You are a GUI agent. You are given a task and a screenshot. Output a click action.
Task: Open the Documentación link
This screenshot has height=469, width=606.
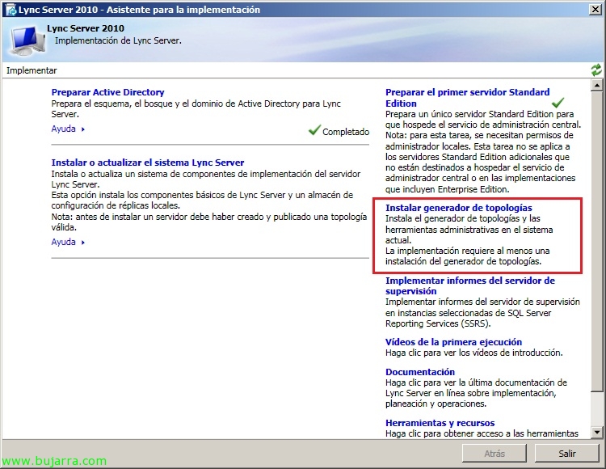(420, 372)
